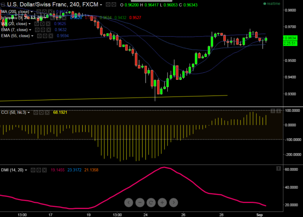This screenshot has height=217, width=303.
Task: Open MA (200, close) settings gear
Action: (44, 12)
